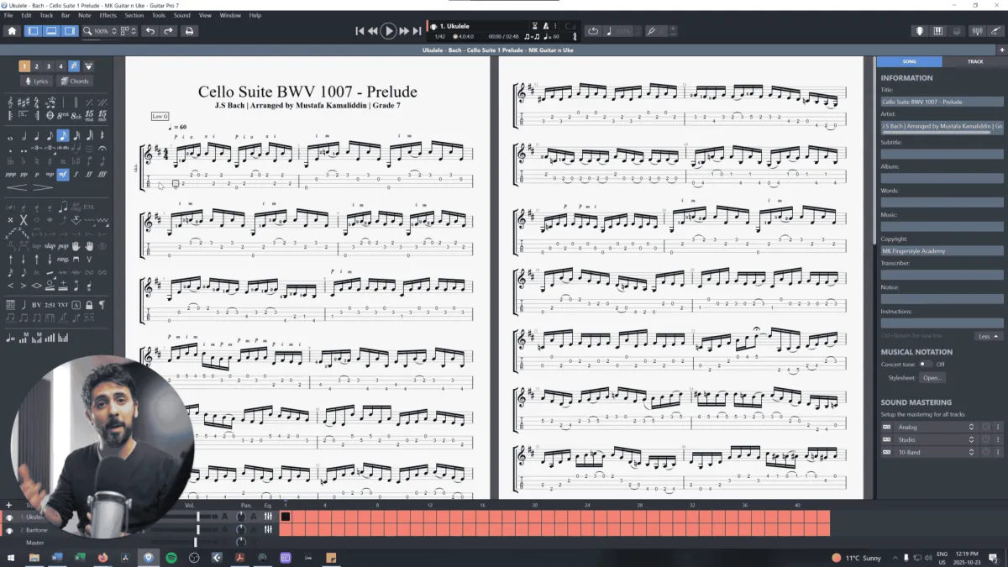Apply the let ring effect
This screenshot has height=567, width=1008.
[x=76, y=207]
